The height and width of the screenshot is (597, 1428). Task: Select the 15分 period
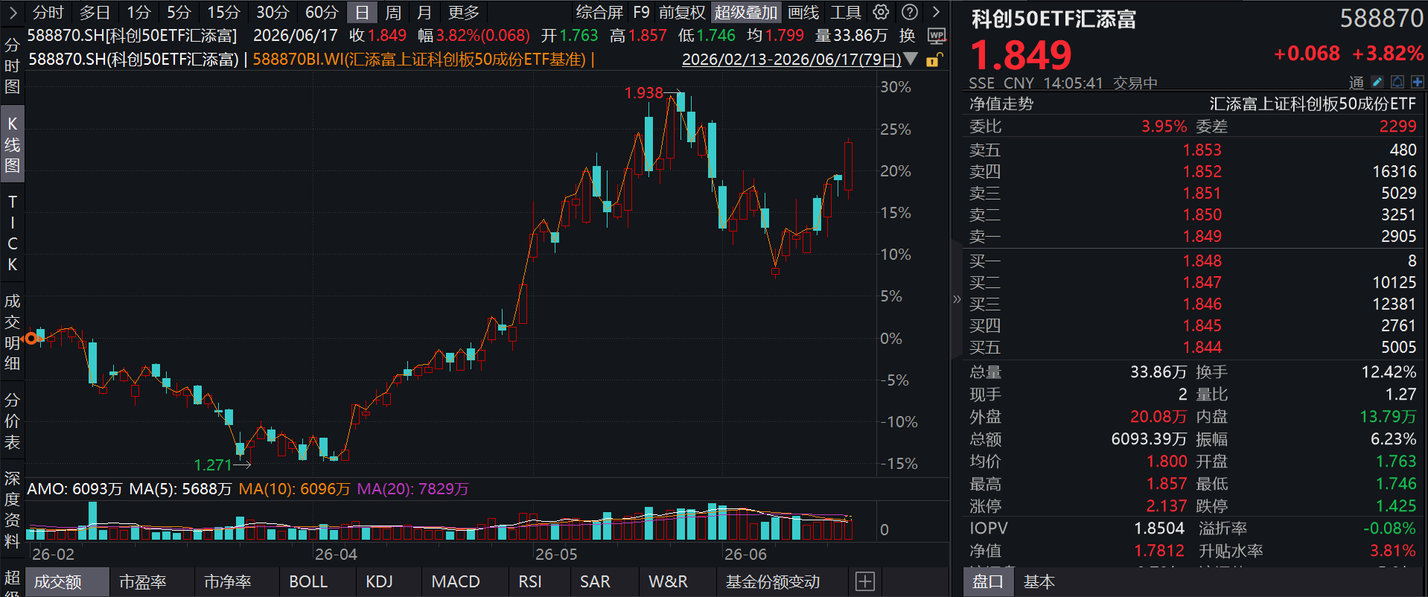pos(223,13)
